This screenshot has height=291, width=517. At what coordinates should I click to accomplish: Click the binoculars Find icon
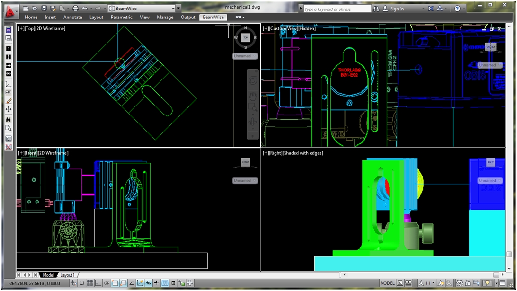[8, 120]
